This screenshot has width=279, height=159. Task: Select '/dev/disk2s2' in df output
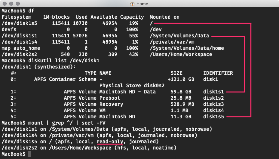coord(19,54)
